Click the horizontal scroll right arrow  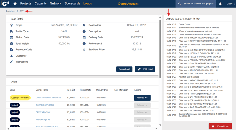pos(156,129)
